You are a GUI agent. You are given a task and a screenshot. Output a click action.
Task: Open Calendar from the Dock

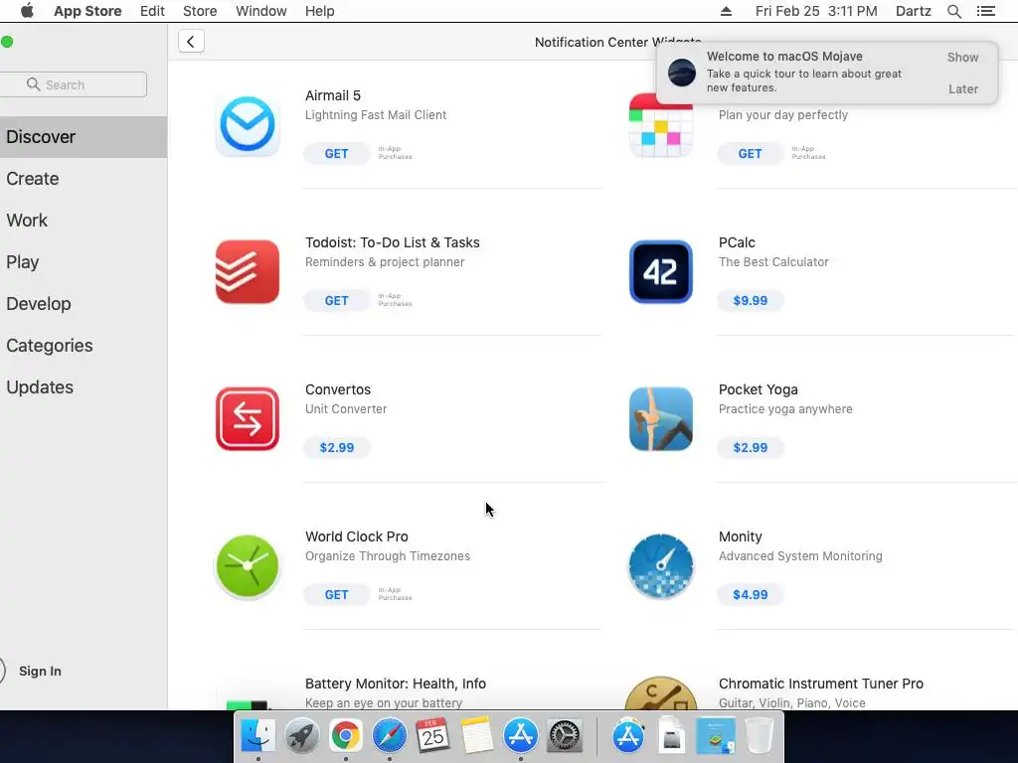click(432, 736)
